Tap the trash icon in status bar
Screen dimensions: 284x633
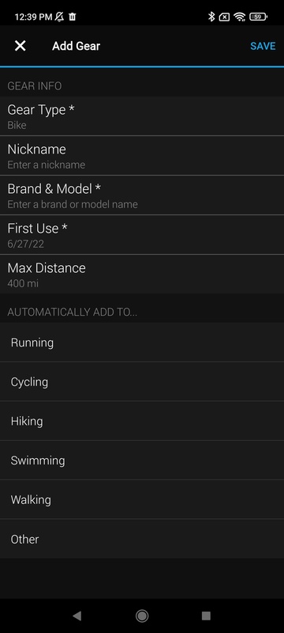click(x=73, y=17)
